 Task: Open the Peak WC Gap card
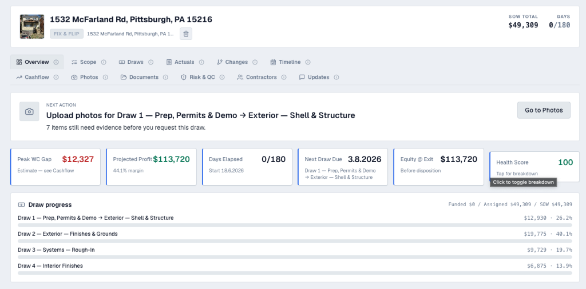pos(56,167)
